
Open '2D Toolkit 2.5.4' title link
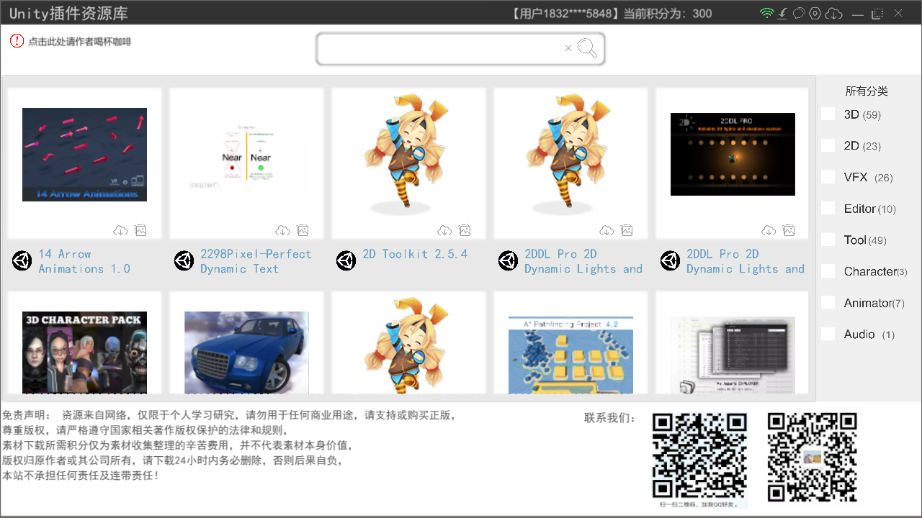click(x=415, y=254)
